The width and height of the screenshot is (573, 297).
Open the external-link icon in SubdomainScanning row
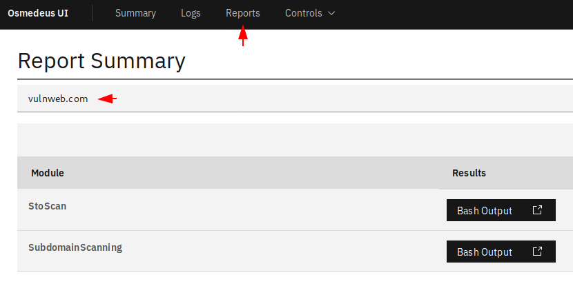coord(537,251)
